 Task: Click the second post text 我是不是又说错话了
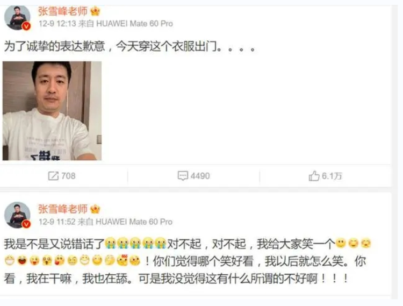54,244
